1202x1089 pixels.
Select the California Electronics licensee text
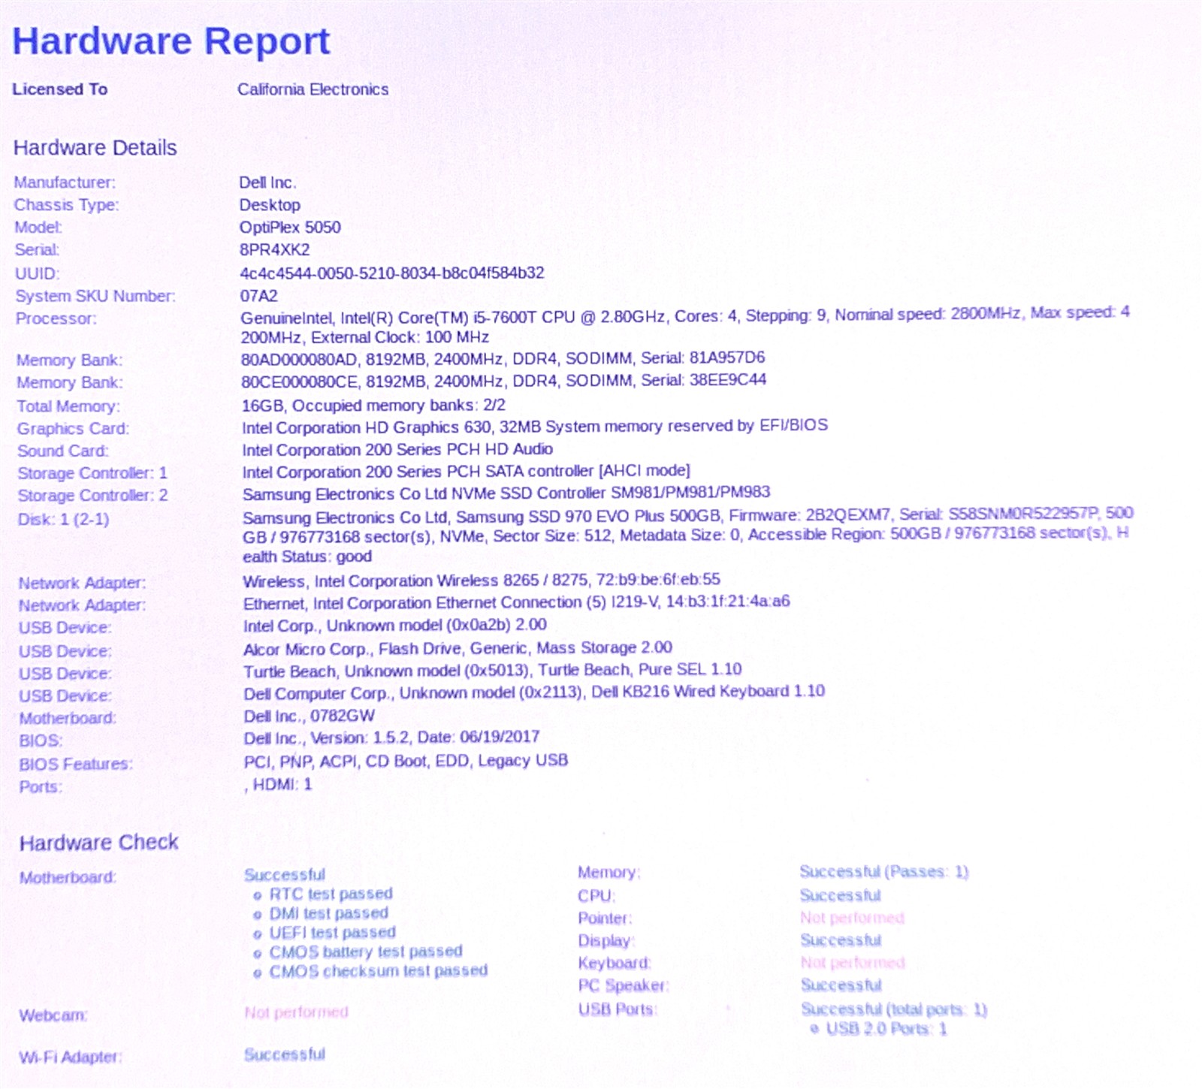pyautogui.click(x=313, y=89)
